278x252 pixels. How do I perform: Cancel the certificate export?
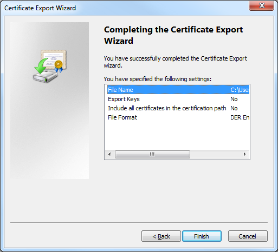pos(248,236)
